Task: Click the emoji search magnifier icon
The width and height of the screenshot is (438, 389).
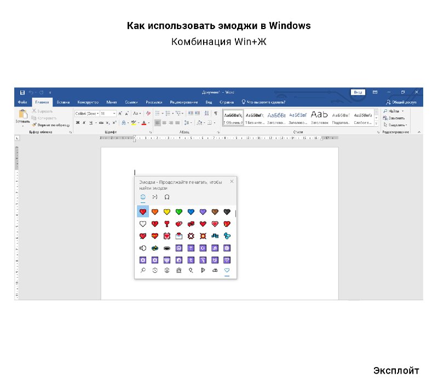Action: point(143,270)
